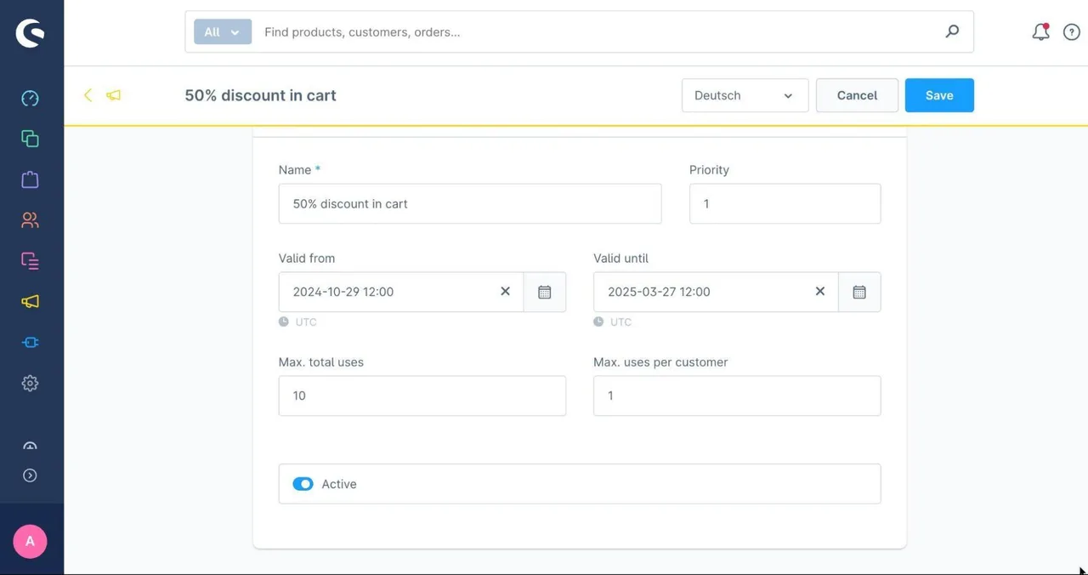
Task: Click the Save button
Action: point(939,95)
